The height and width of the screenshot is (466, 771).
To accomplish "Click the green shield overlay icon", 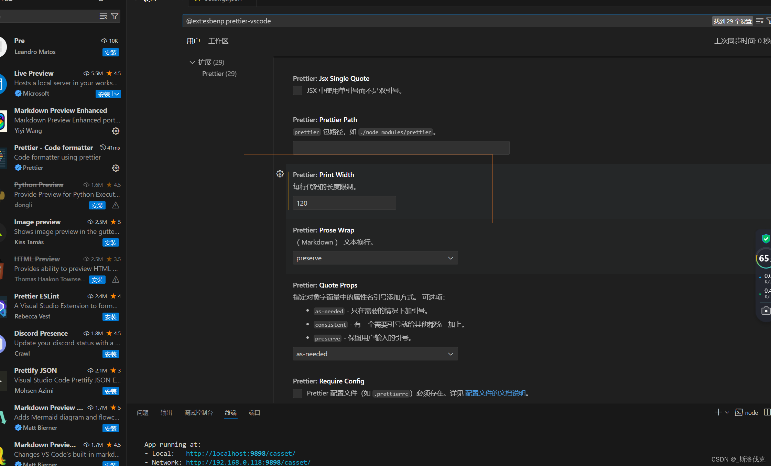I will coord(766,238).
